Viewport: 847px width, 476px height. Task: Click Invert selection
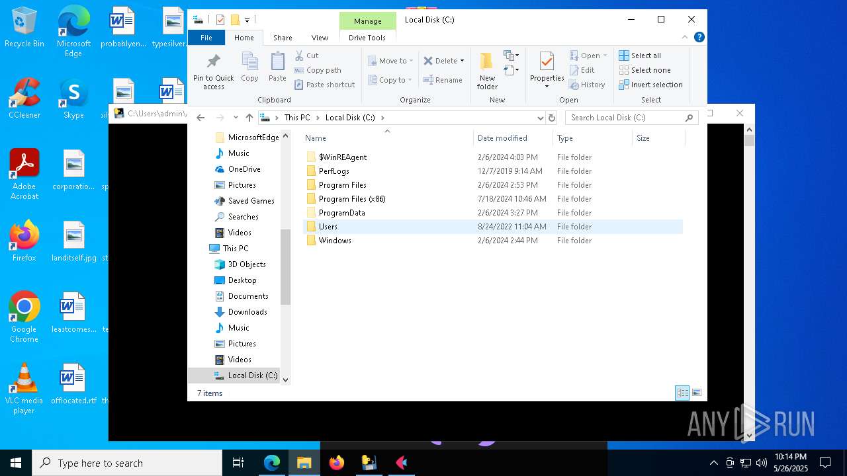click(651, 85)
